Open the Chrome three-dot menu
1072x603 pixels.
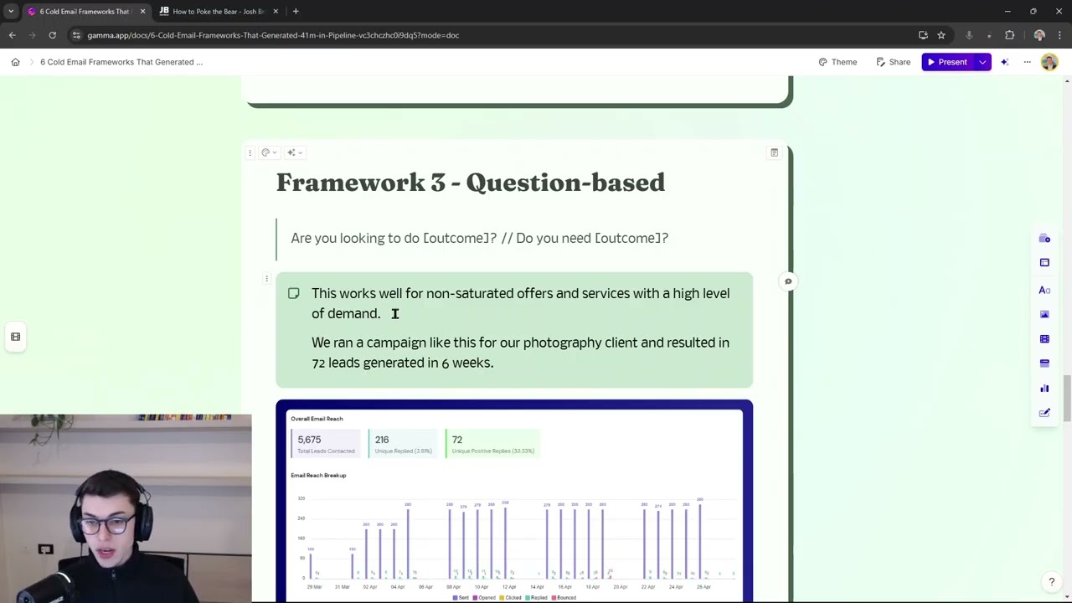(1059, 35)
